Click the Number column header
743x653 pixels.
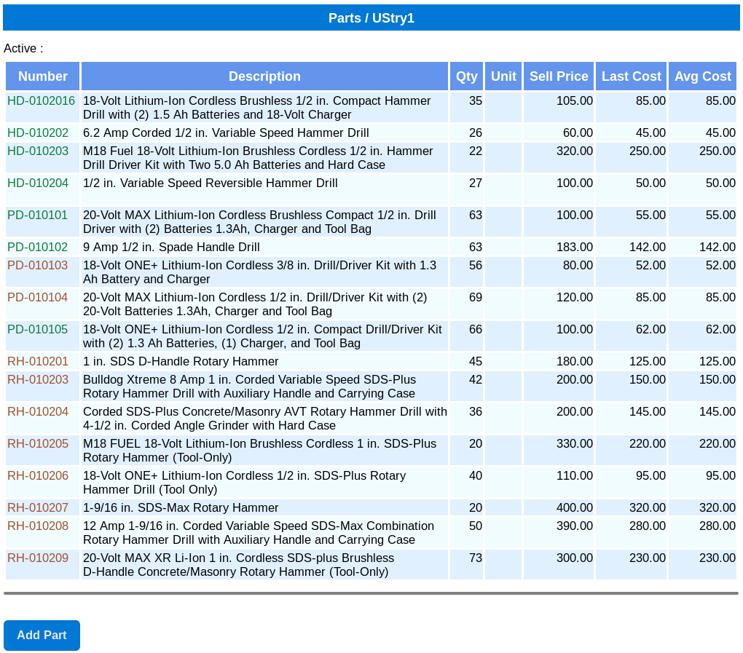(x=43, y=76)
